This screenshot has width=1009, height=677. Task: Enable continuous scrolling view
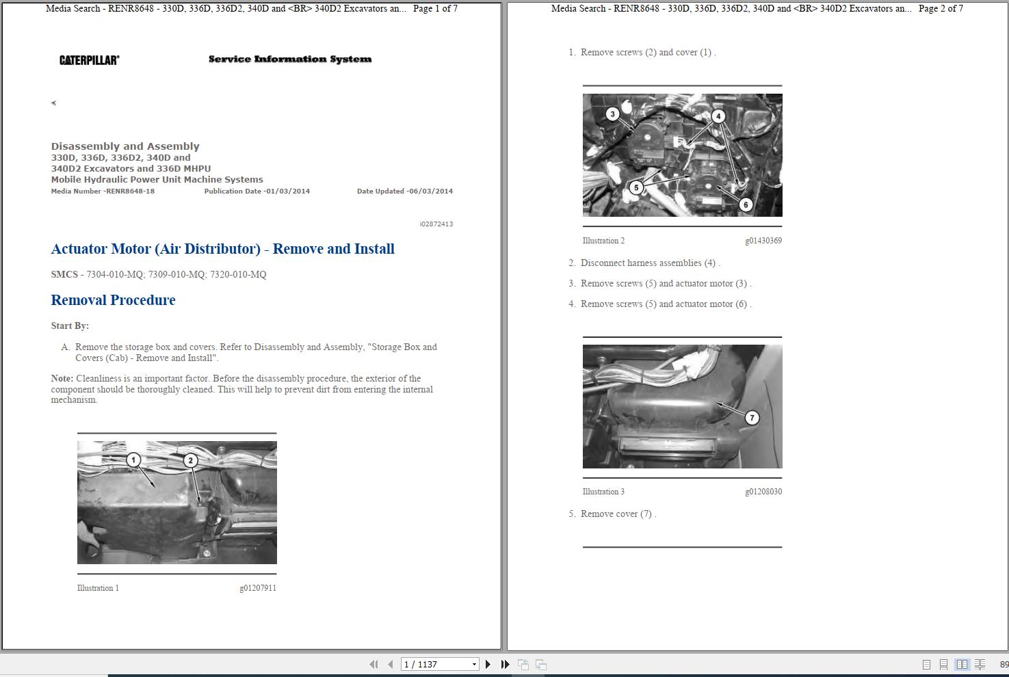click(x=943, y=663)
